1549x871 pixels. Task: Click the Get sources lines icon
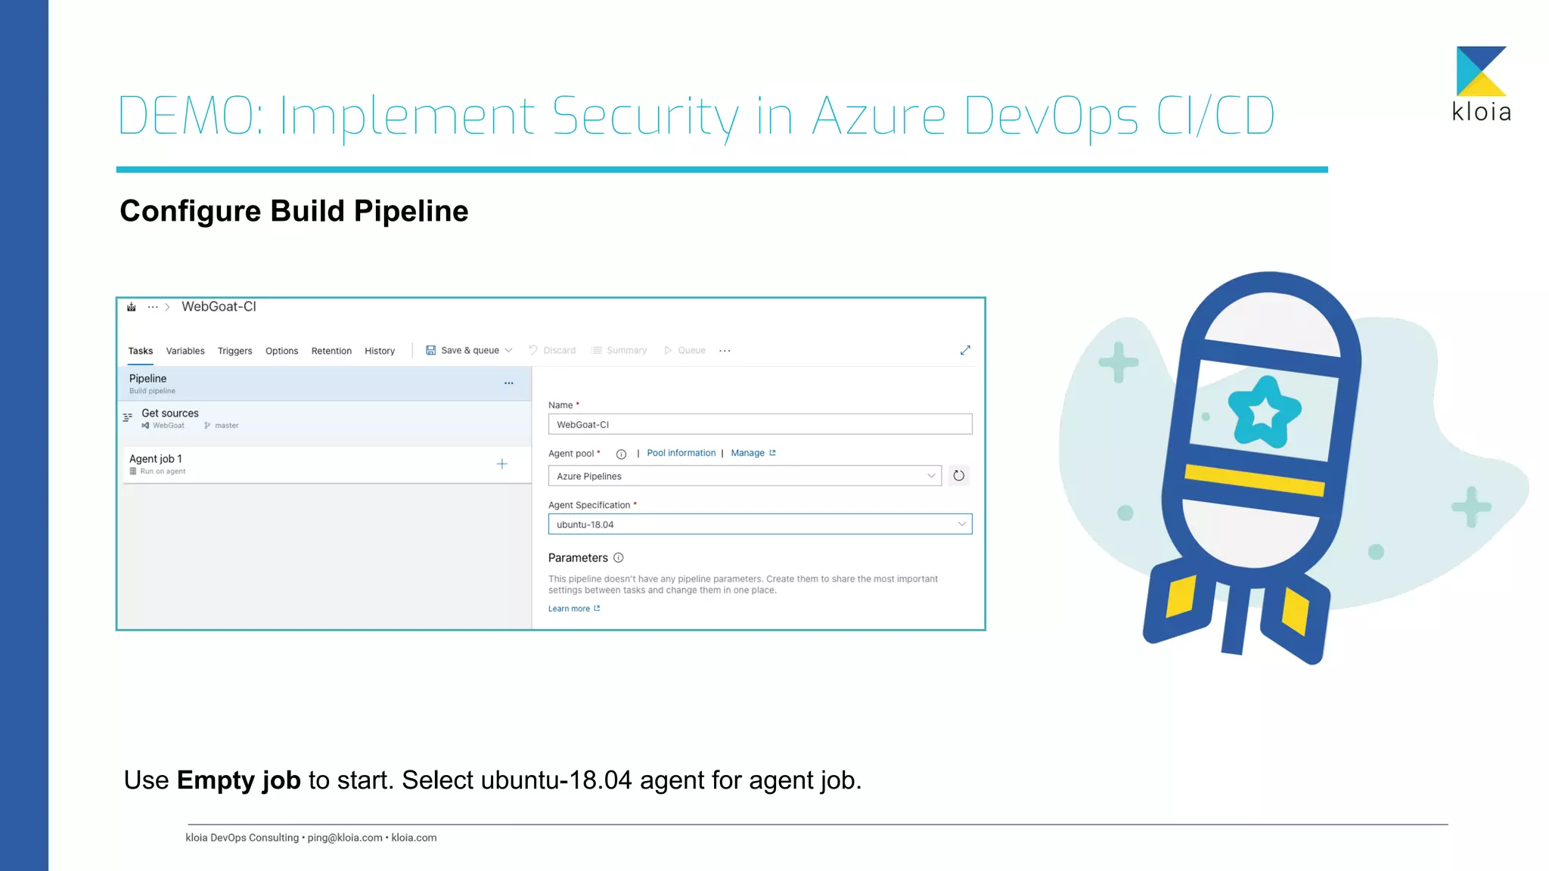(128, 417)
